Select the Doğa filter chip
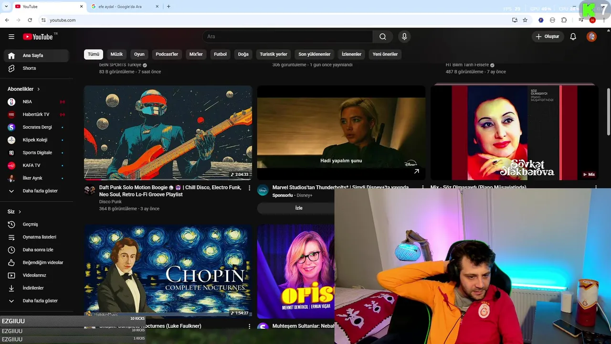The height and width of the screenshot is (344, 611). coord(243,54)
